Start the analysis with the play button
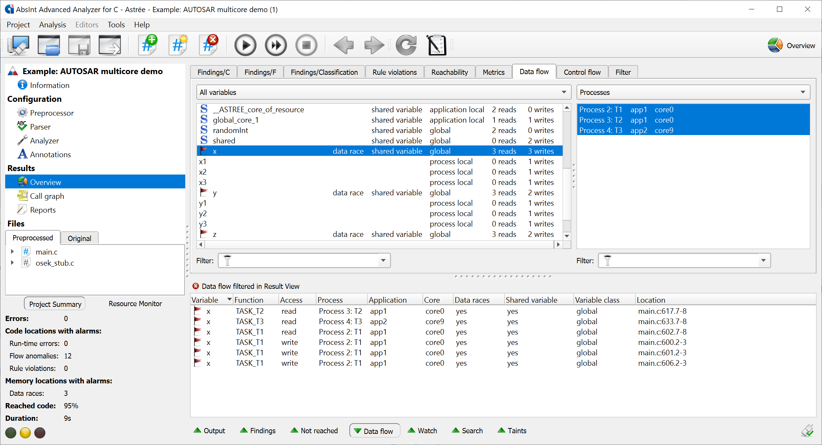 pos(245,45)
